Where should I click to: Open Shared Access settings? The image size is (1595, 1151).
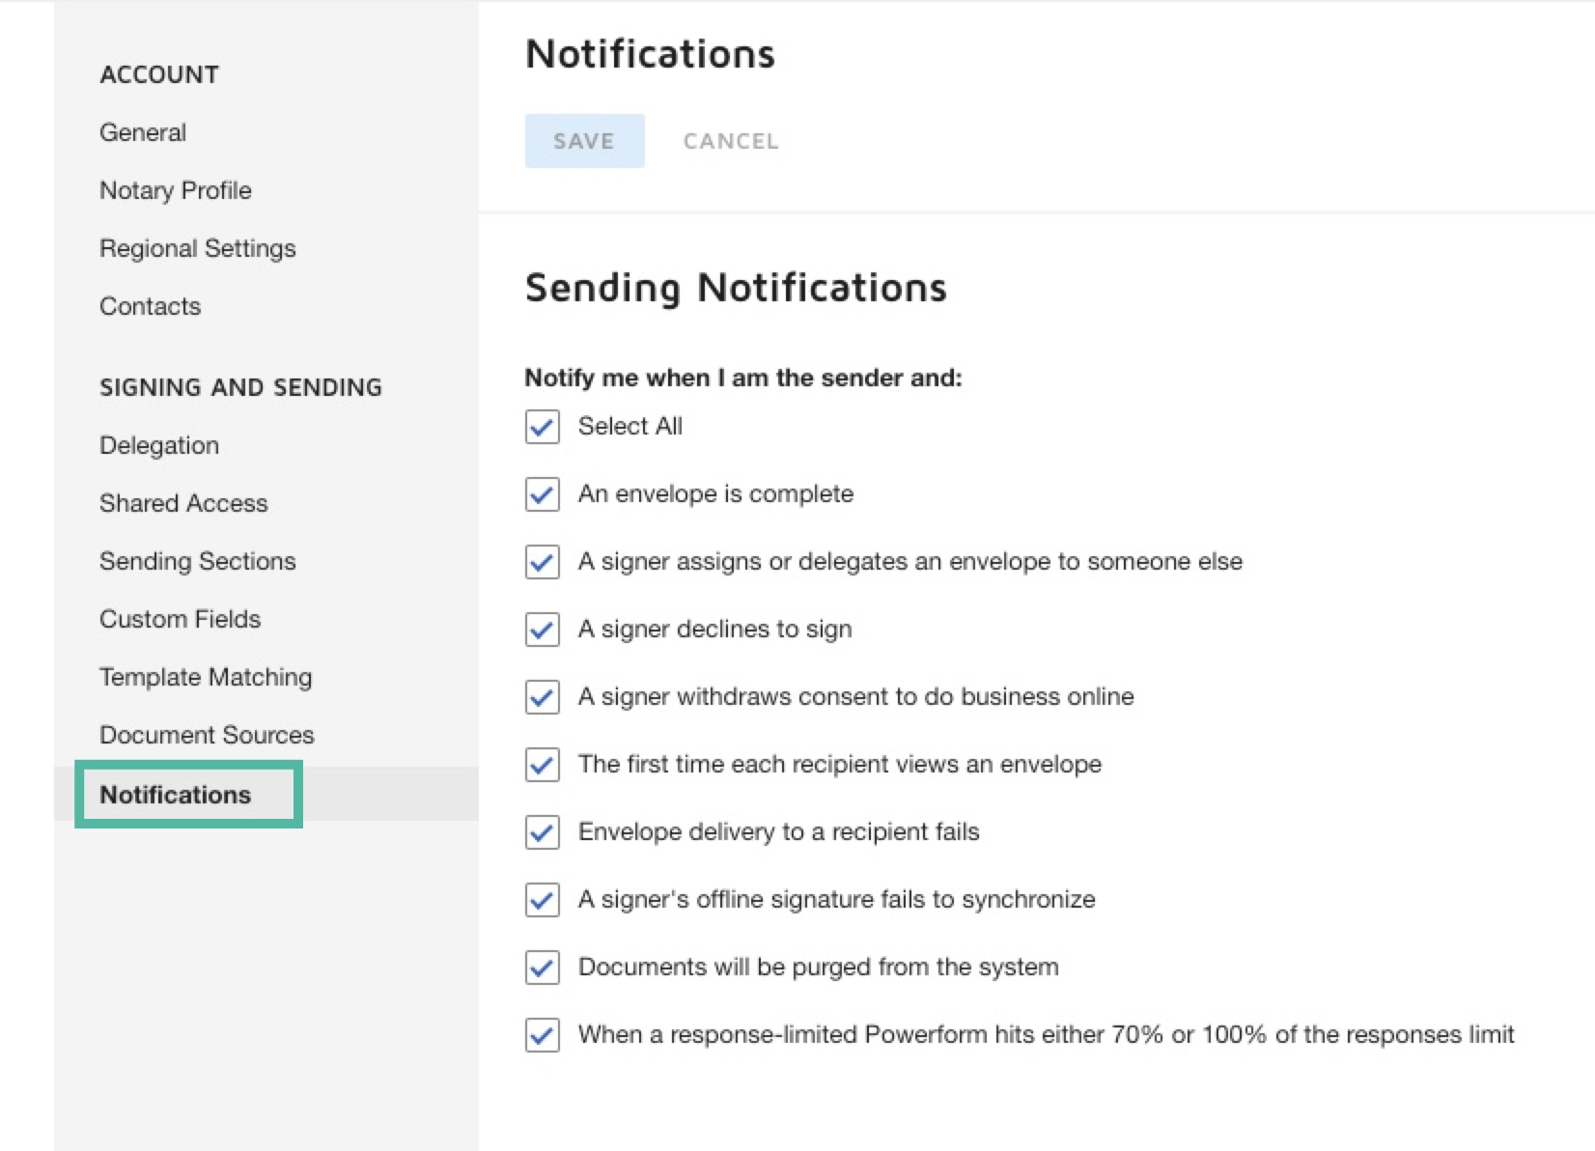[x=183, y=503]
